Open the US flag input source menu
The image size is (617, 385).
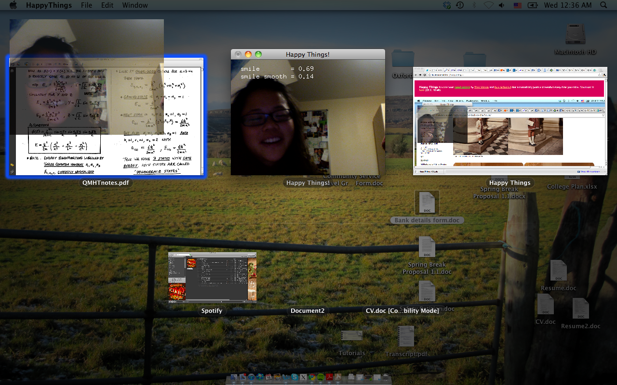click(x=517, y=5)
